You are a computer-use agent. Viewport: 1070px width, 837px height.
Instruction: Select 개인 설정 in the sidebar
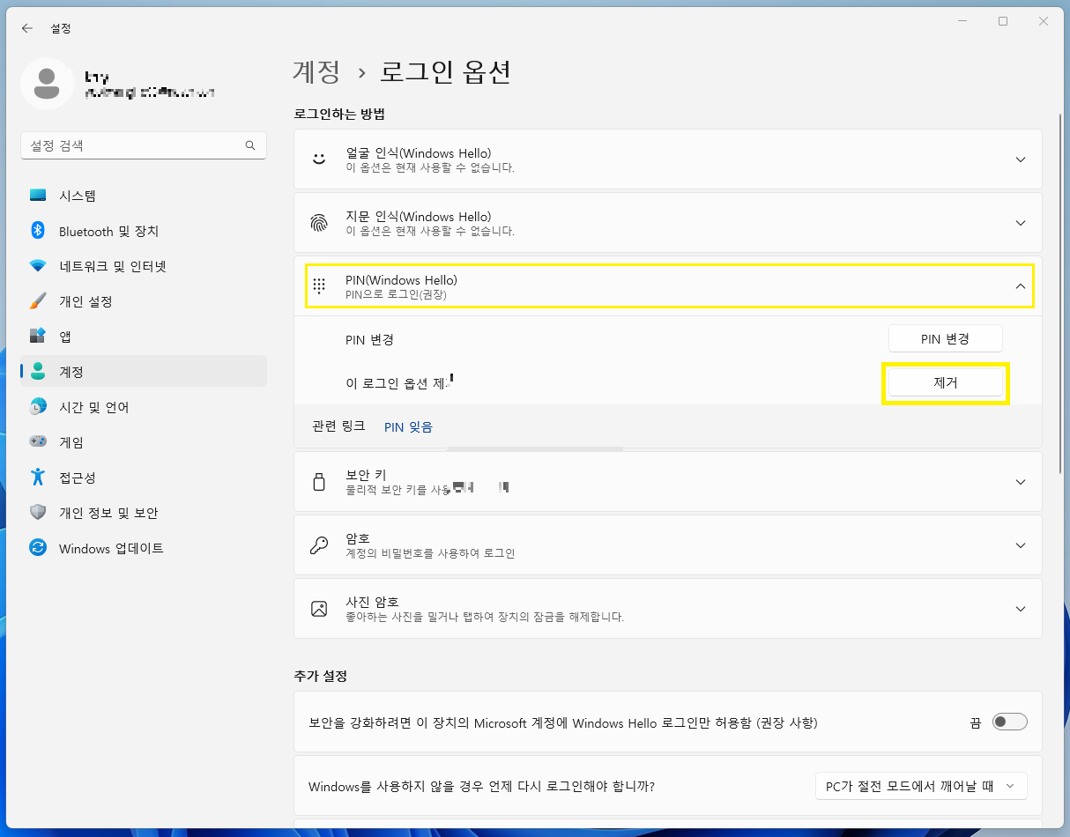tap(143, 301)
